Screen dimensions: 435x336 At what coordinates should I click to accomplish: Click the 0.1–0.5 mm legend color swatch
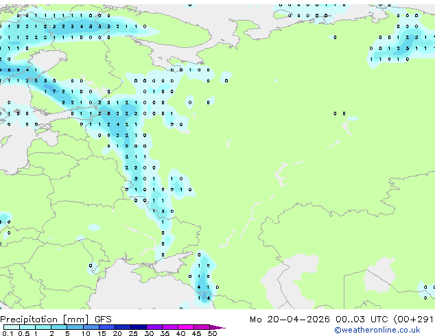pos(12,327)
